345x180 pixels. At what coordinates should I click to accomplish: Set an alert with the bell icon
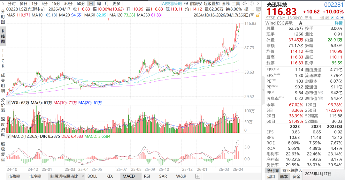[x=337, y=18]
